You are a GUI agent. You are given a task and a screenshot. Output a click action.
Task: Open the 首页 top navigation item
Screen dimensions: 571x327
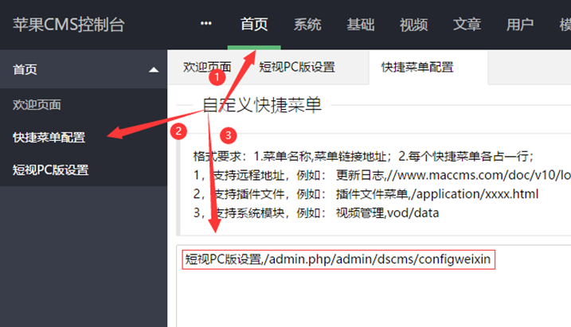click(x=254, y=25)
